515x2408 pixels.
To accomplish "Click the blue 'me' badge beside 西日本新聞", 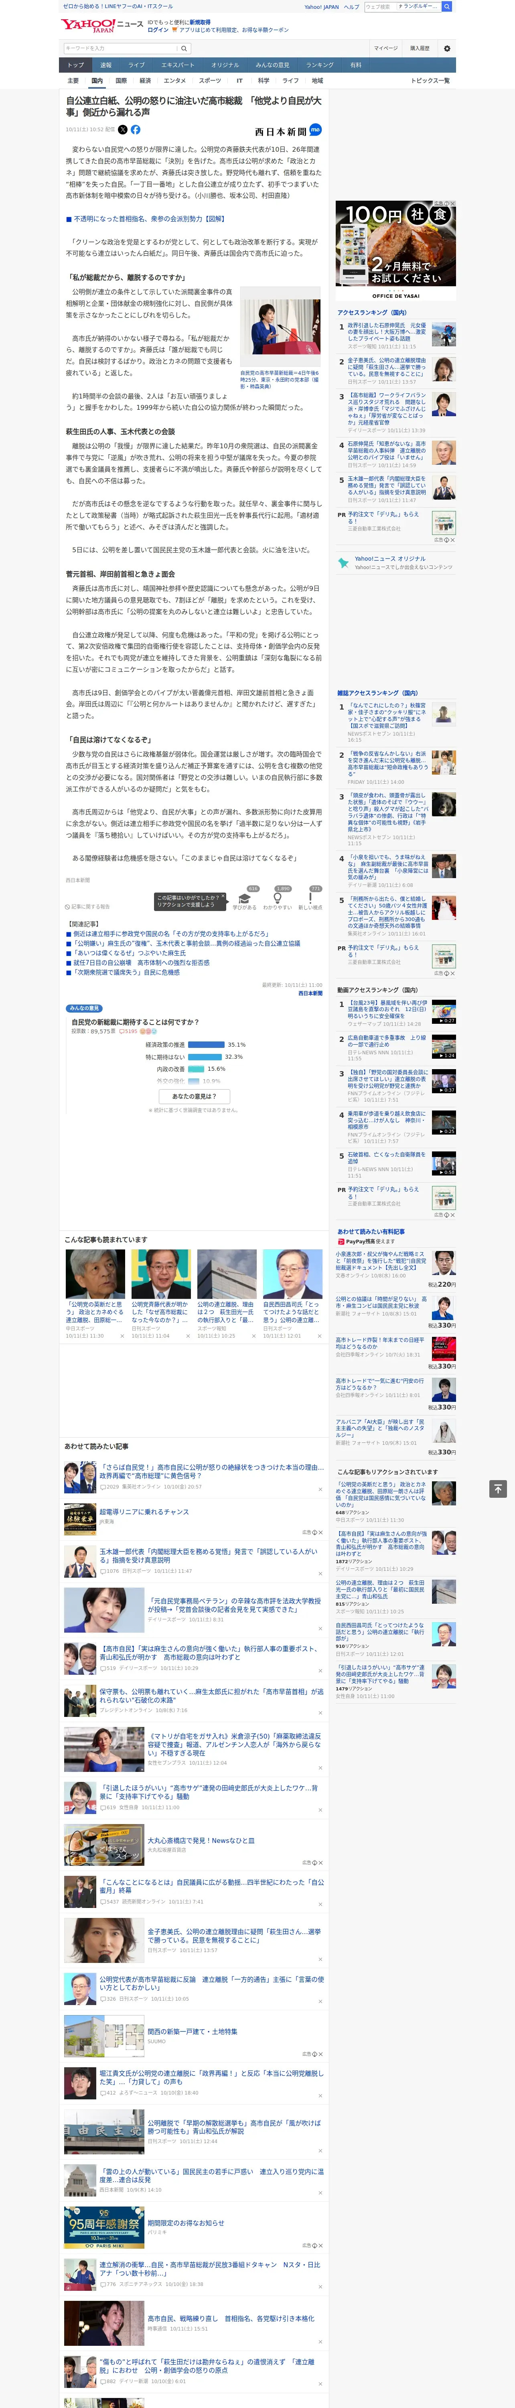I will pyautogui.click(x=315, y=130).
